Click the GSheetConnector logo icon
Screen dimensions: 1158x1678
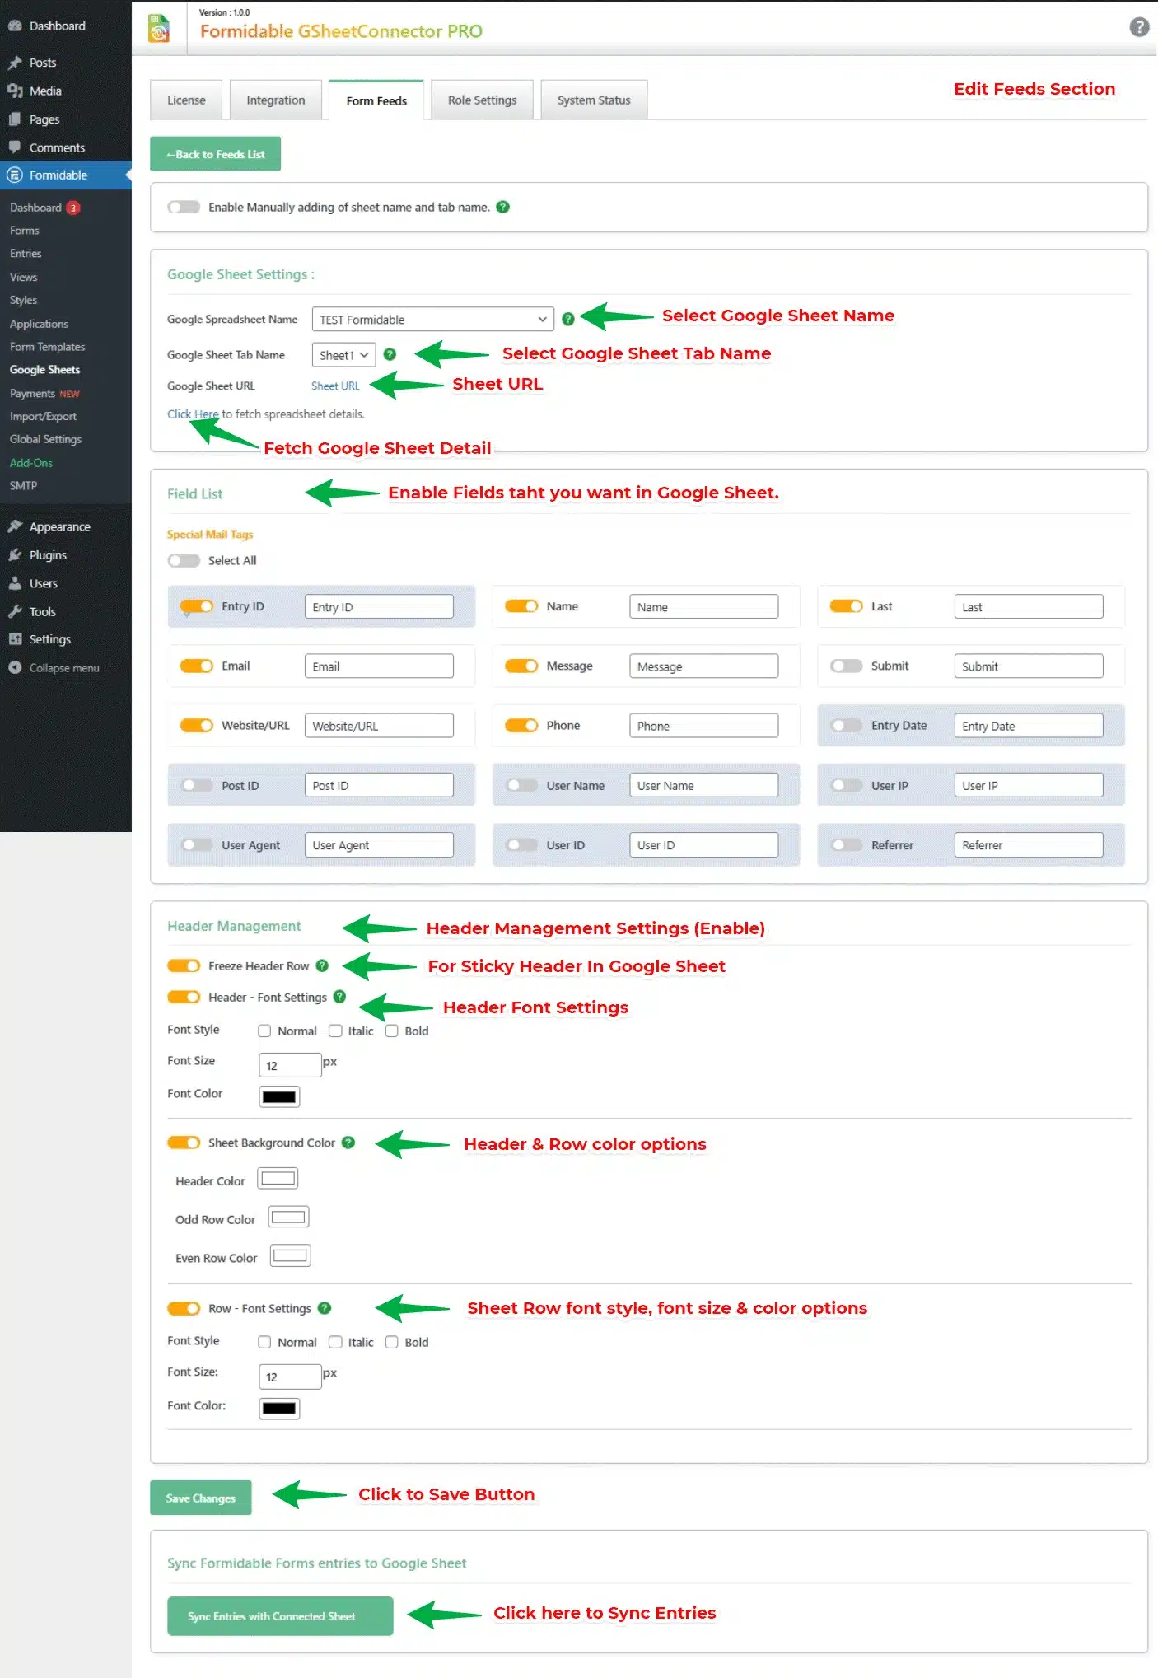click(159, 29)
